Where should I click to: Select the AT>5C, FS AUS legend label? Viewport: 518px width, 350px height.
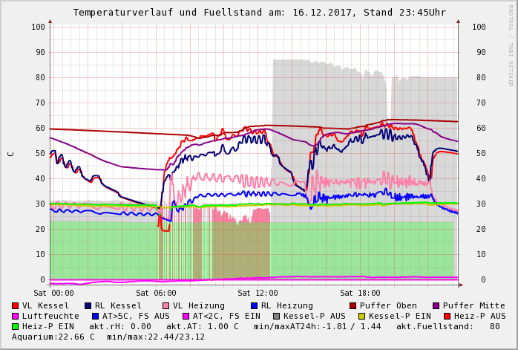tap(136, 316)
